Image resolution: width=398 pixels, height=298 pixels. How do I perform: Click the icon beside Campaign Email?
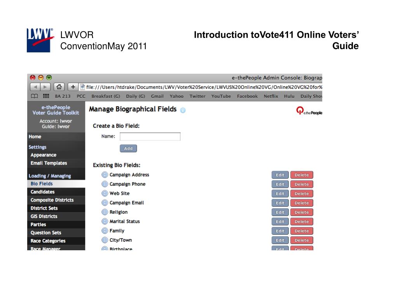point(105,203)
